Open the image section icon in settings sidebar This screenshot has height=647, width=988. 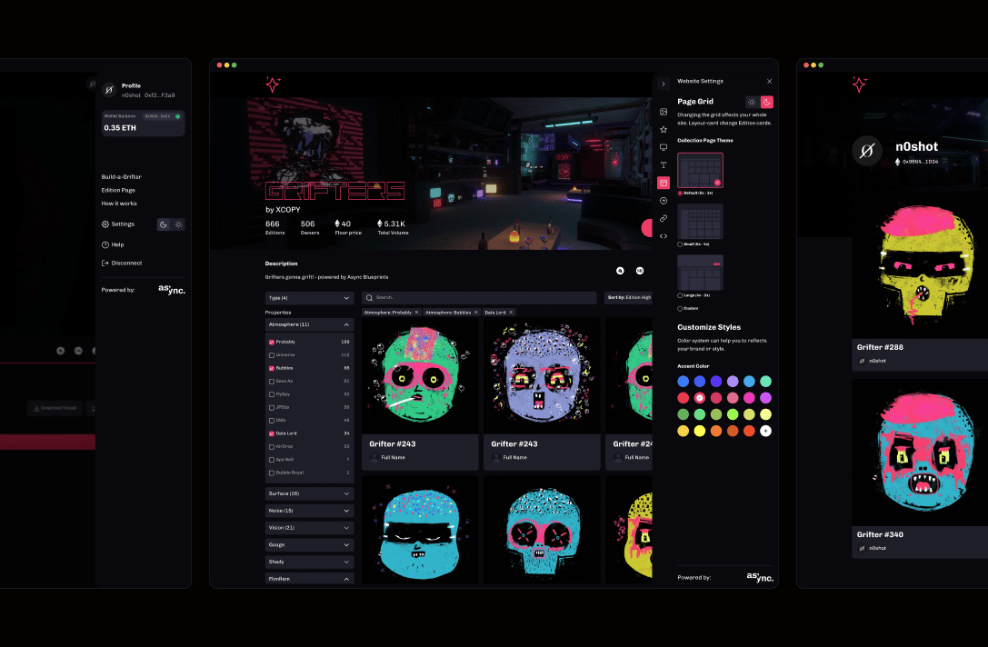coord(664,112)
